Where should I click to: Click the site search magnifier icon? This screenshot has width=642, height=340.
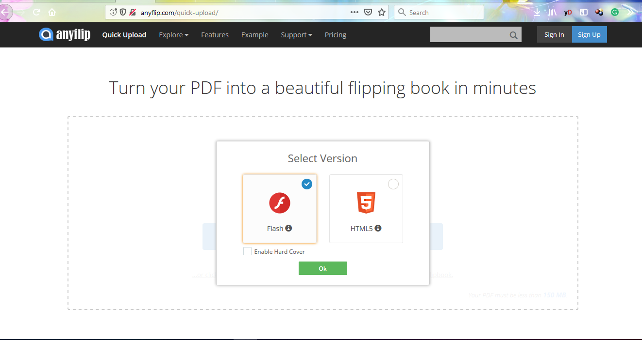[513, 35]
